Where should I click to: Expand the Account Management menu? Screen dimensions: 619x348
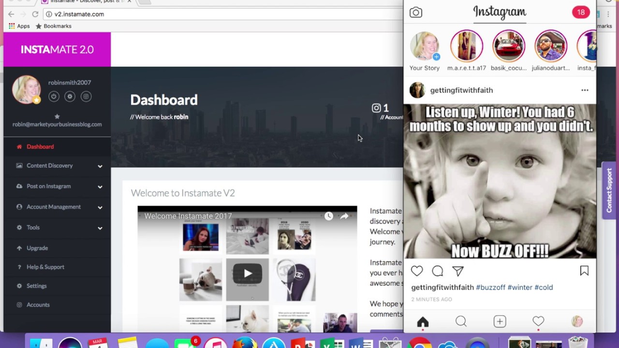point(57,207)
